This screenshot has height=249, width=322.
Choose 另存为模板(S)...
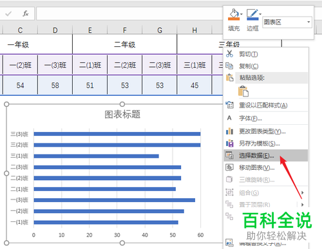(260, 143)
